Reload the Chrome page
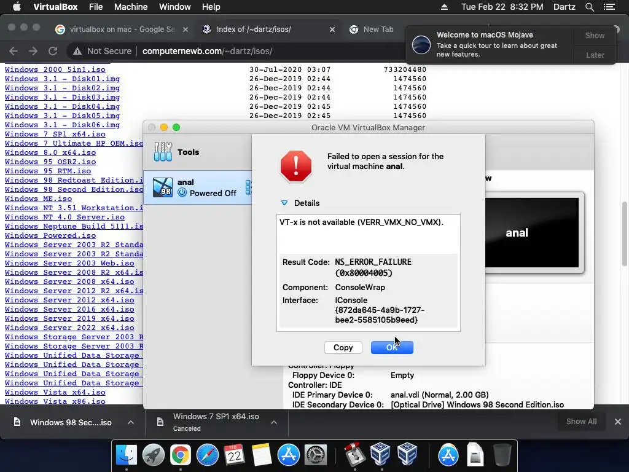Viewport: 629px width, 472px height. 53,51
